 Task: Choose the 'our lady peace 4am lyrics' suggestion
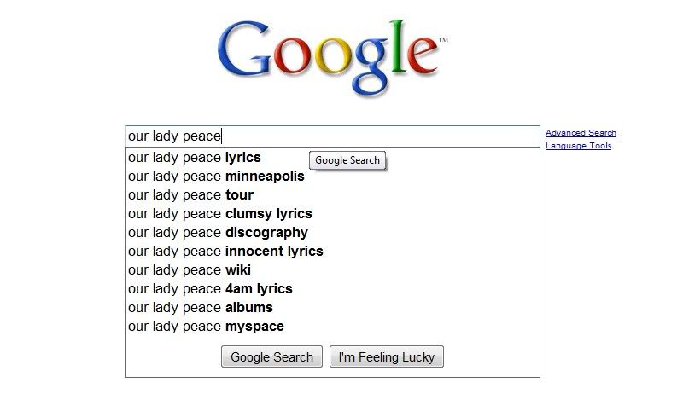(332, 288)
